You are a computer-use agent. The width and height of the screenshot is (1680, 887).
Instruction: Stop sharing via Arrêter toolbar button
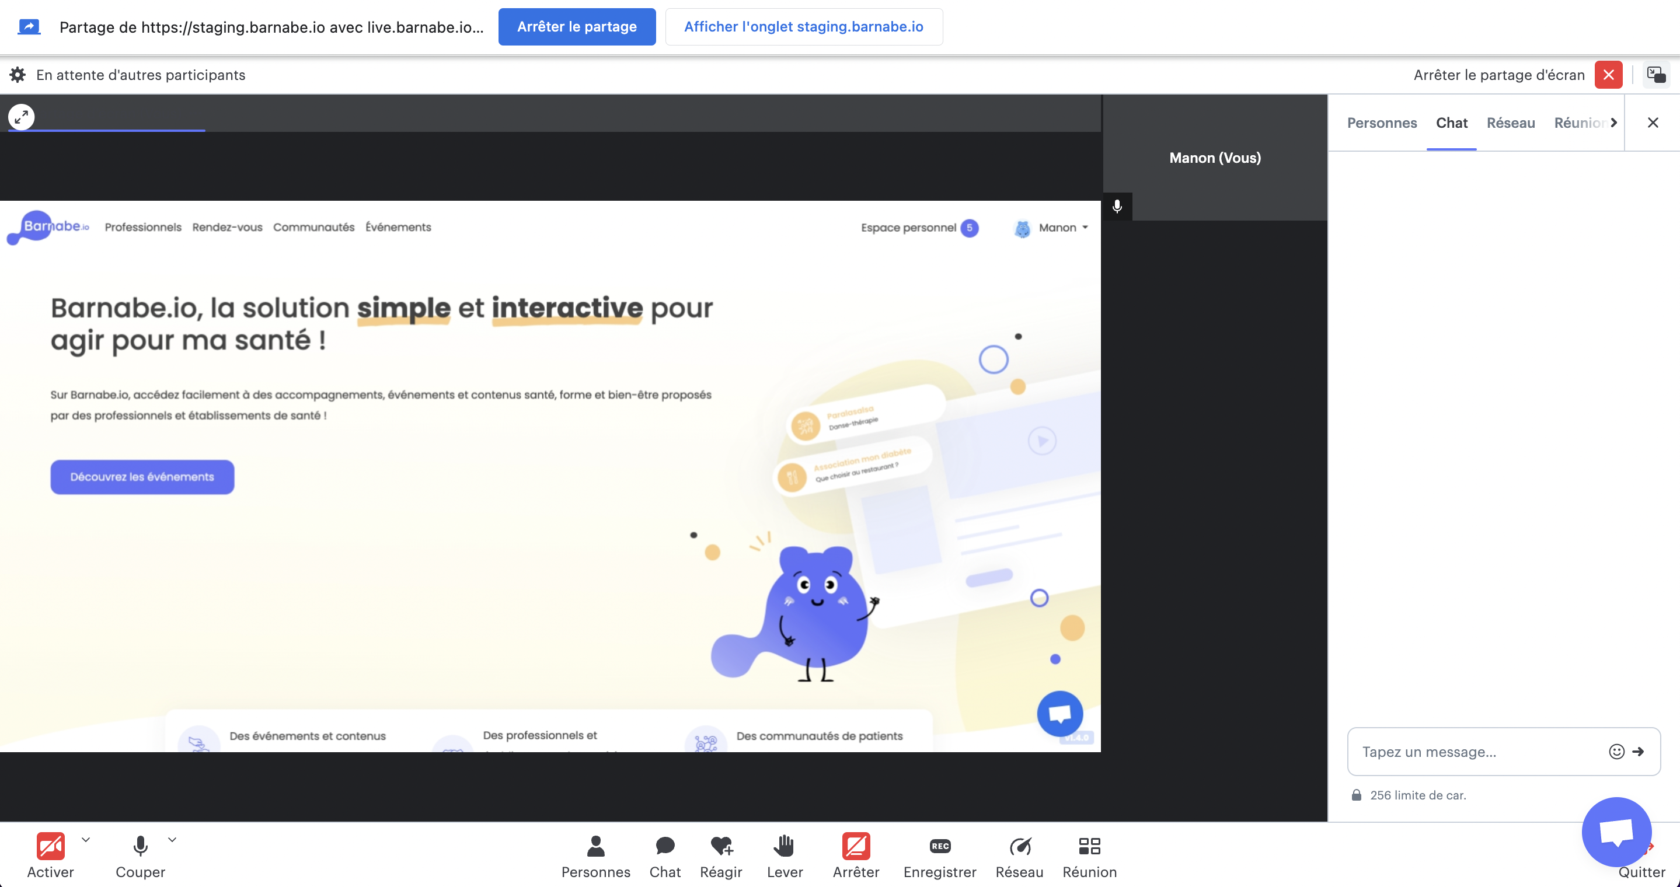point(856,855)
